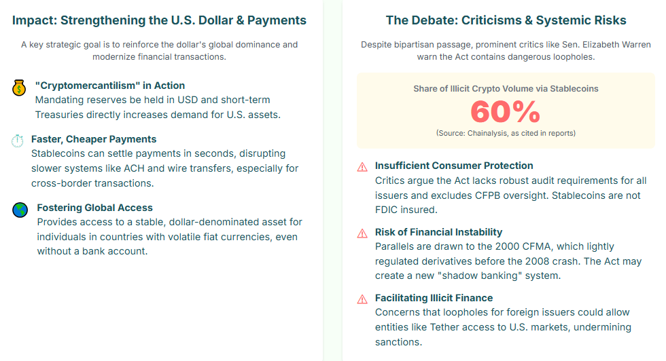Click the text about ACH and wire transfers
666x361 pixels.
(x=164, y=168)
